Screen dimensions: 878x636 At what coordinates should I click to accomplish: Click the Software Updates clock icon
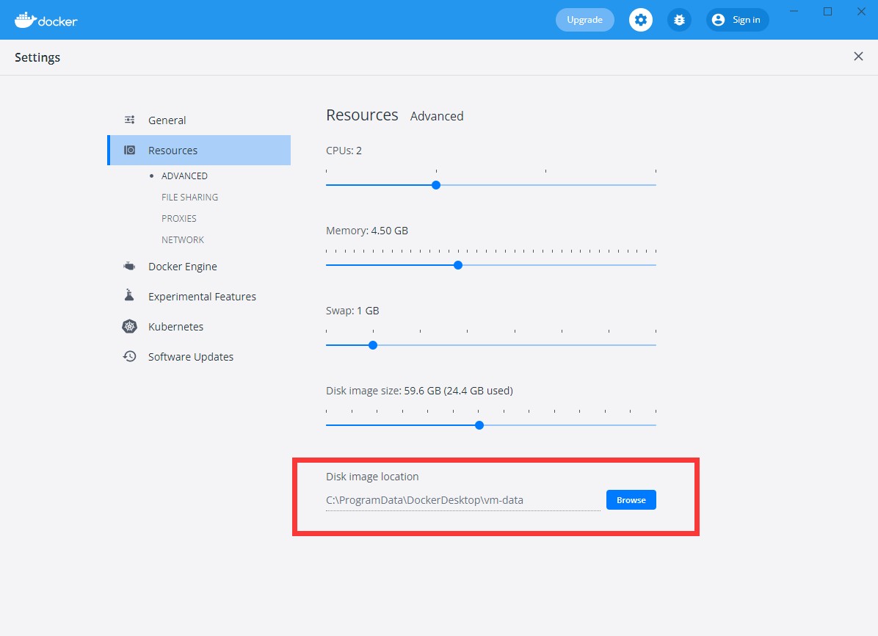[x=130, y=356]
